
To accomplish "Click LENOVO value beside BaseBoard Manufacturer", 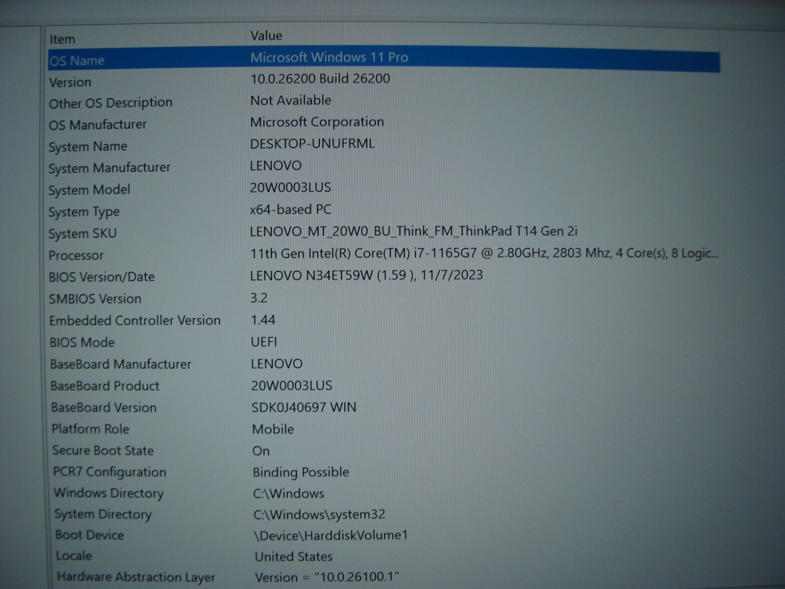I will coord(277,364).
